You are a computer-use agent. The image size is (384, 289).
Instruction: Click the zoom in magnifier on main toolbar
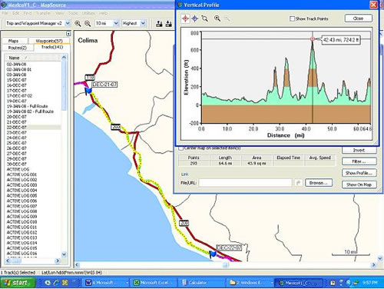point(78,24)
